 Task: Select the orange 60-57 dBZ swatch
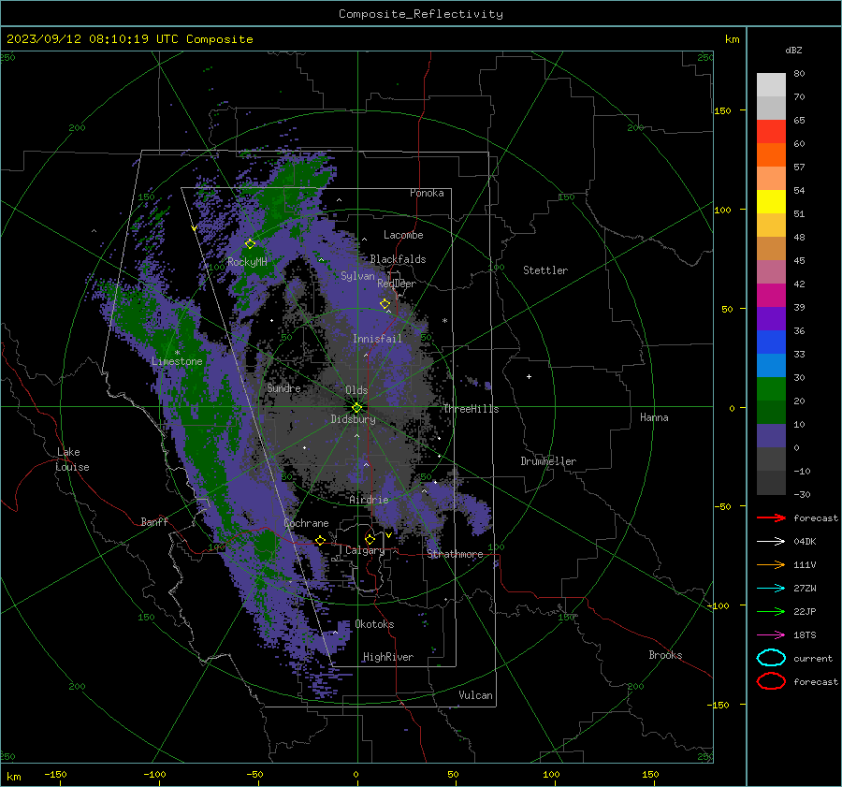[x=771, y=155]
